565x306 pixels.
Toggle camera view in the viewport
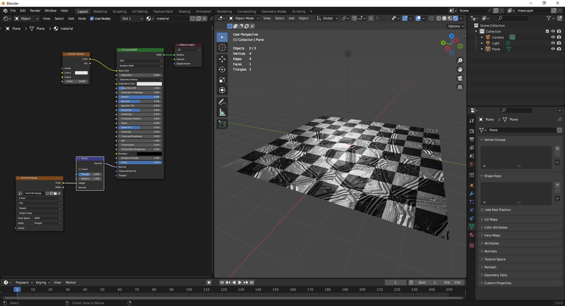coord(460,78)
